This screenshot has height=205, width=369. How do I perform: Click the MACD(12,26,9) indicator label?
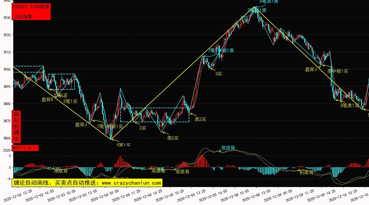25,148
